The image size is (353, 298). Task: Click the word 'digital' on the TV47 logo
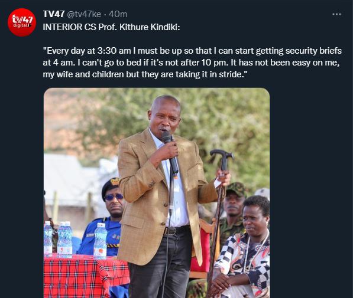[x=21, y=25]
